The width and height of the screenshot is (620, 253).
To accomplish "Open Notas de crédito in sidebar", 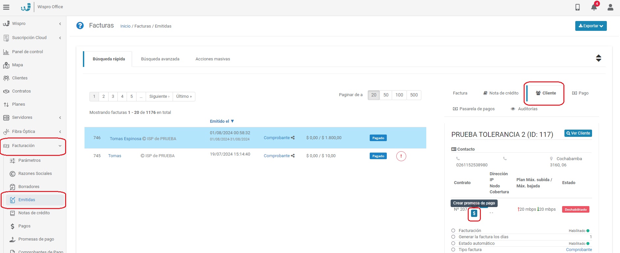I will 34,213.
